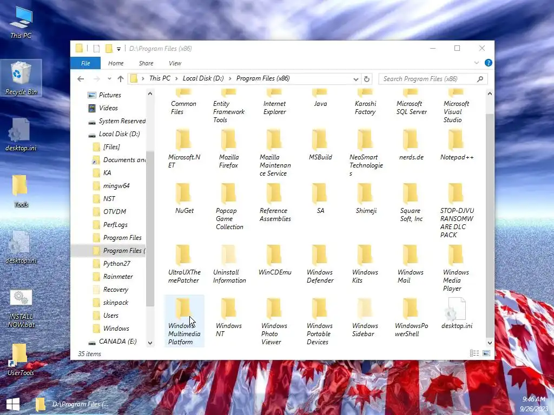
Task: Expand the ribbon with the chevron
Action: click(x=476, y=63)
